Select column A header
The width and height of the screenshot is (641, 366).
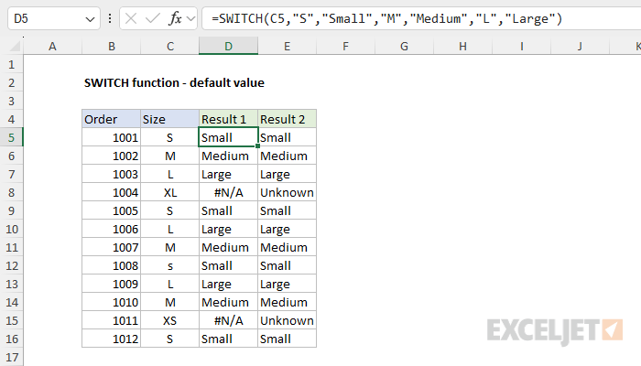tap(52, 46)
